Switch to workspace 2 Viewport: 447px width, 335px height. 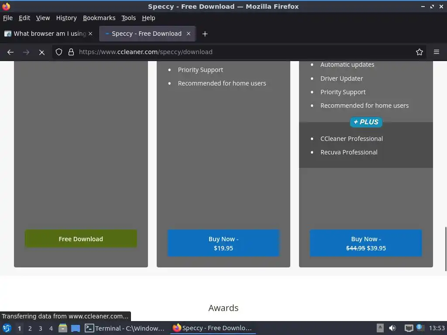pos(30,328)
